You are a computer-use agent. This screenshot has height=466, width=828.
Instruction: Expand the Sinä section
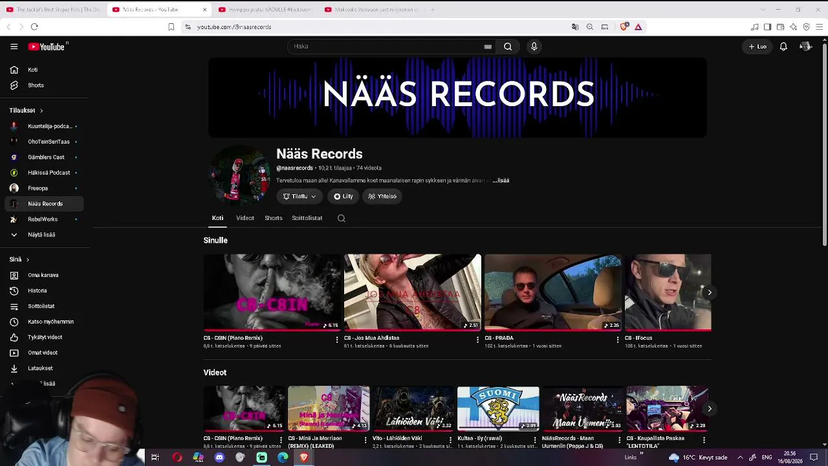tap(19, 260)
